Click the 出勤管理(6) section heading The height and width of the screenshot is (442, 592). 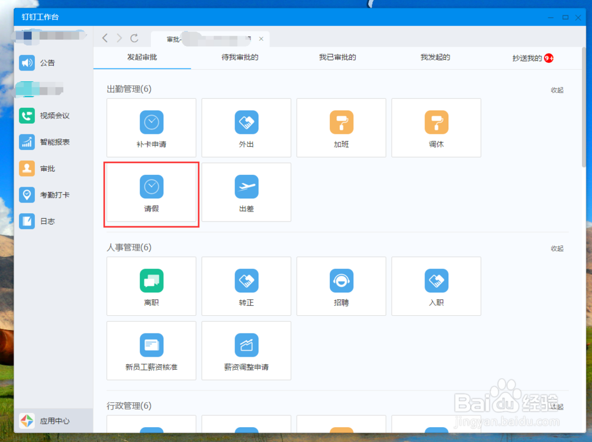click(x=129, y=89)
